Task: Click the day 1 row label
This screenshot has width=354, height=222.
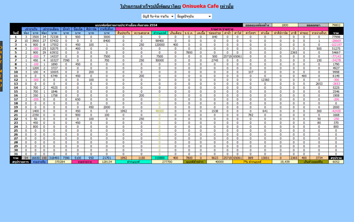Action: [15, 37]
